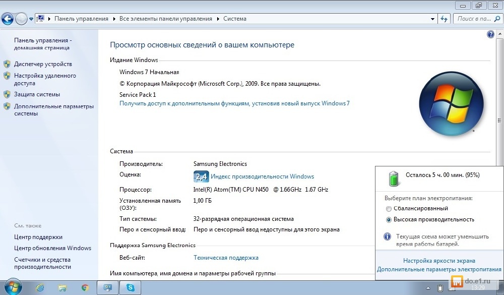Open Индекс производительности Windows
The width and height of the screenshot is (504, 295).
pos(262,176)
